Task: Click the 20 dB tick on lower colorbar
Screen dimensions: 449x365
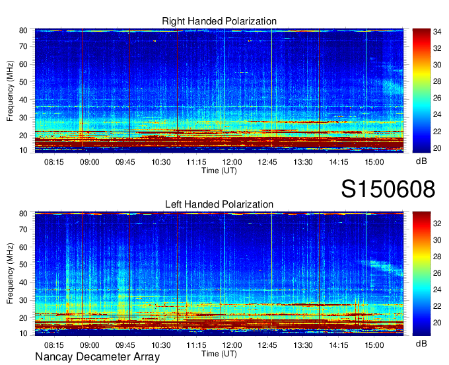Action: (437, 323)
